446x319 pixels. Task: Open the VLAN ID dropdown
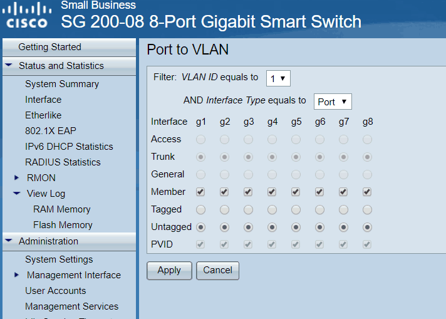click(x=278, y=78)
